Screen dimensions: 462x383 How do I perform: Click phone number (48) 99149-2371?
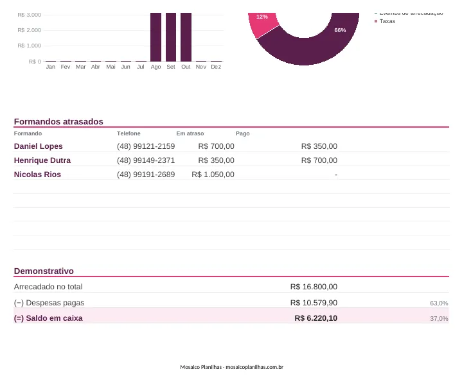(x=146, y=160)
